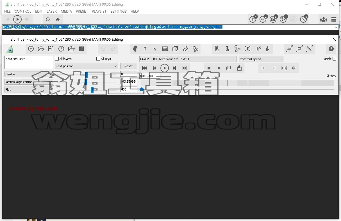This screenshot has height=221, width=341.
Task: Click the Your 4th Text input box
Action: [29, 62]
